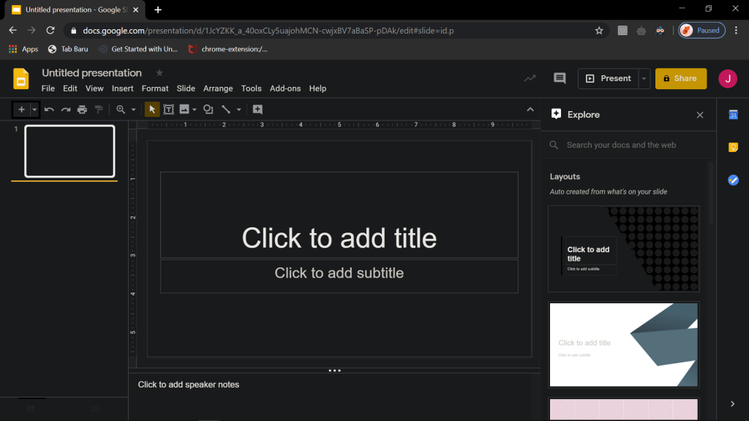The width and height of the screenshot is (749, 421).
Task: Expand new slide layout dropdown arrow
Action: pos(34,110)
